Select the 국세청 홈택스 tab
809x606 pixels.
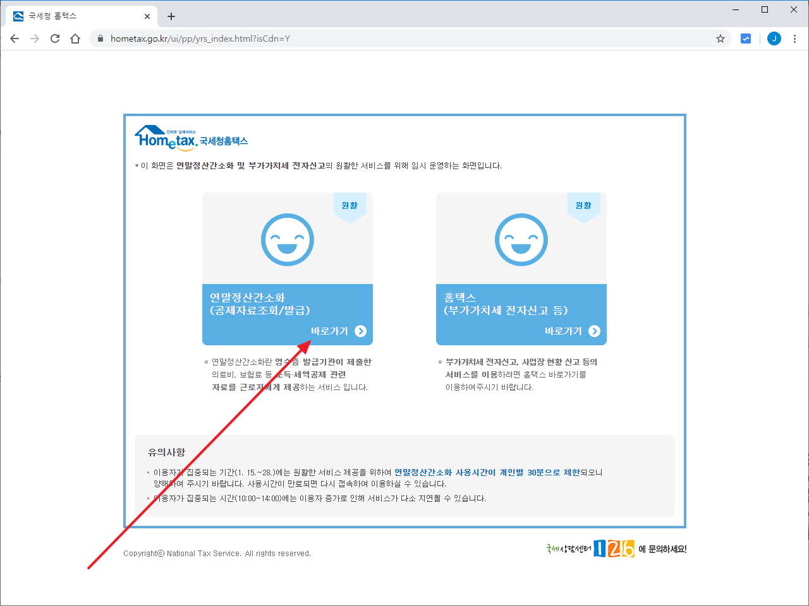82,16
